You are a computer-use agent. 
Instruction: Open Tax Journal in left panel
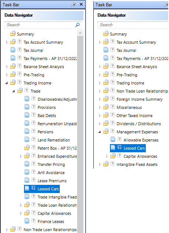pyautogui.click(x=33, y=50)
